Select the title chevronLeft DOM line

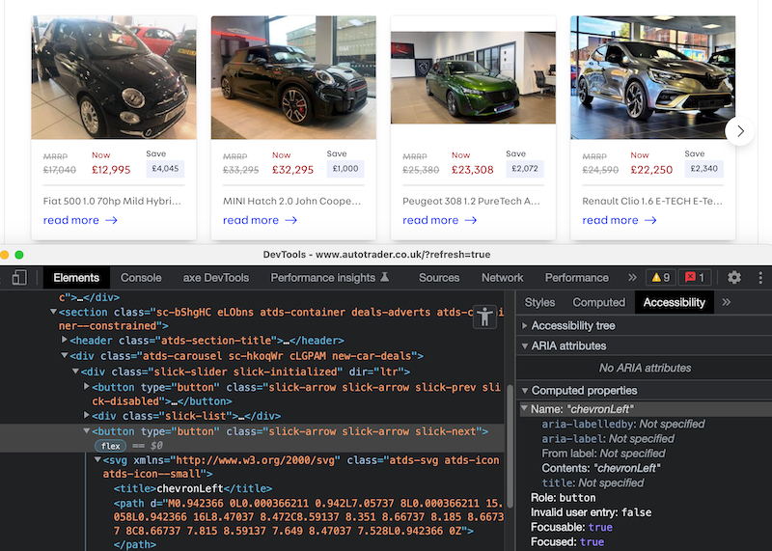[x=193, y=488]
